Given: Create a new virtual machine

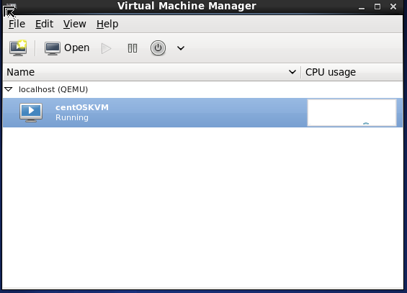Looking at the screenshot, I should [x=18, y=48].
